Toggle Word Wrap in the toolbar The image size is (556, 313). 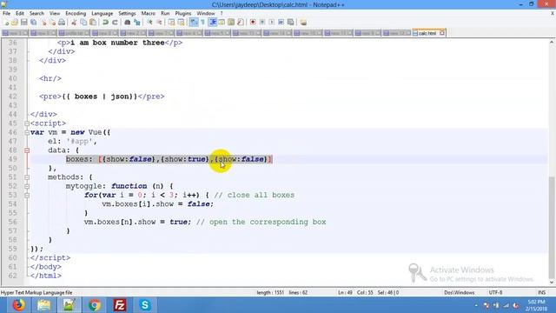pos(194,23)
